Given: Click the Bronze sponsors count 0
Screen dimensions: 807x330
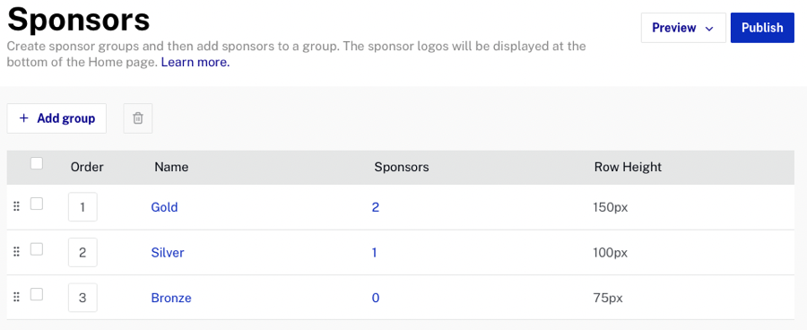Looking at the screenshot, I should point(376,298).
